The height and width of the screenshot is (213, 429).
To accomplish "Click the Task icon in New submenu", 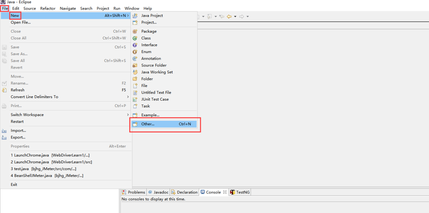I will click(x=135, y=106).
